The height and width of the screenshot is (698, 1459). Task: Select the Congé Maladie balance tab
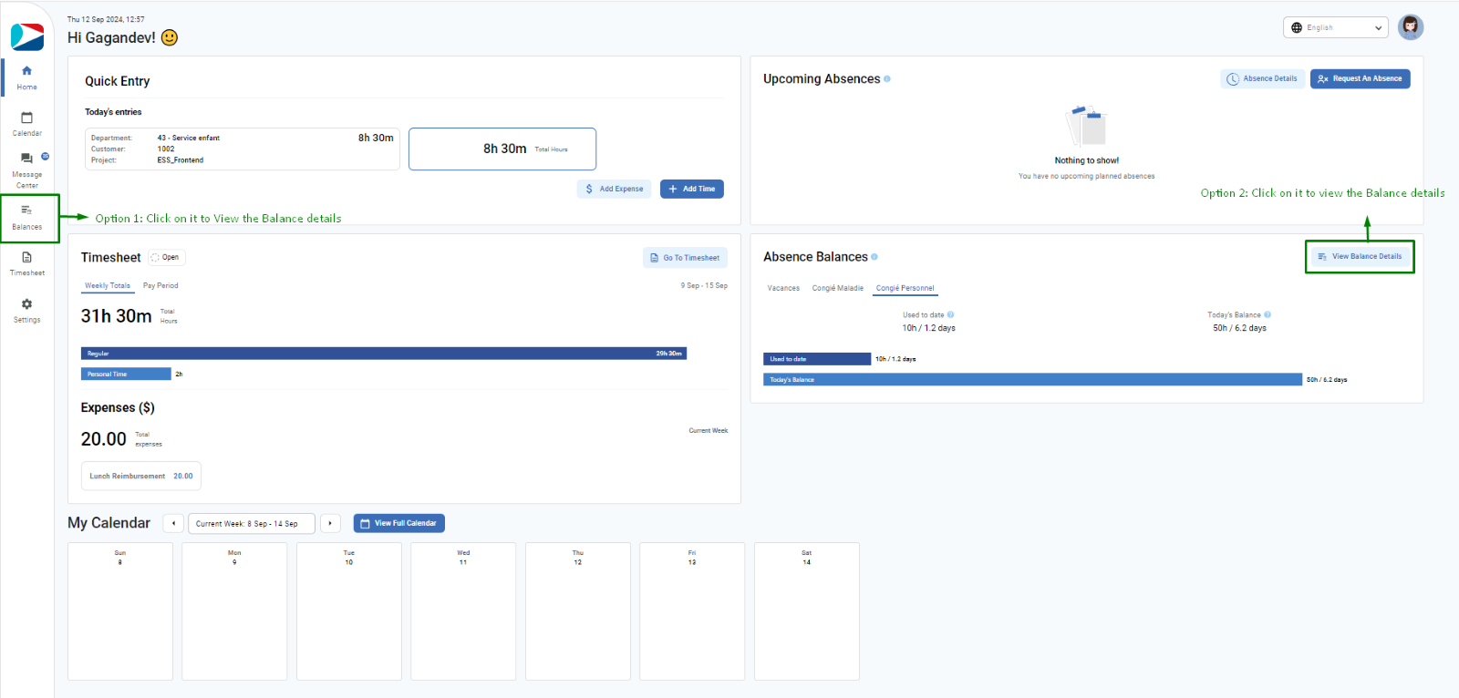click(x=838, y=288)
